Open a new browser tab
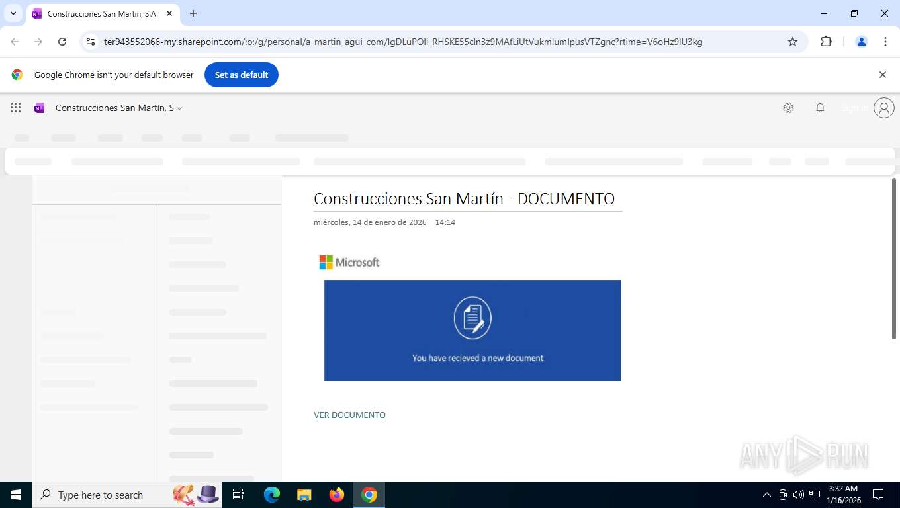The height and width of the screenshot is (508, 900). 193,13
